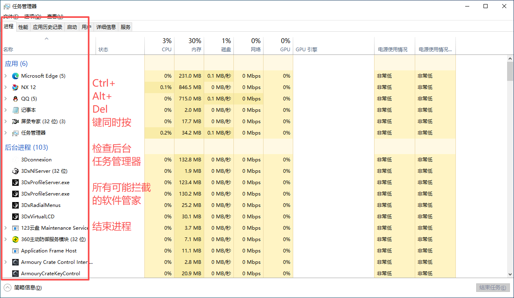Switch to the 启动 tab
This screenshot has width=514, height=298.
[72, 27]
